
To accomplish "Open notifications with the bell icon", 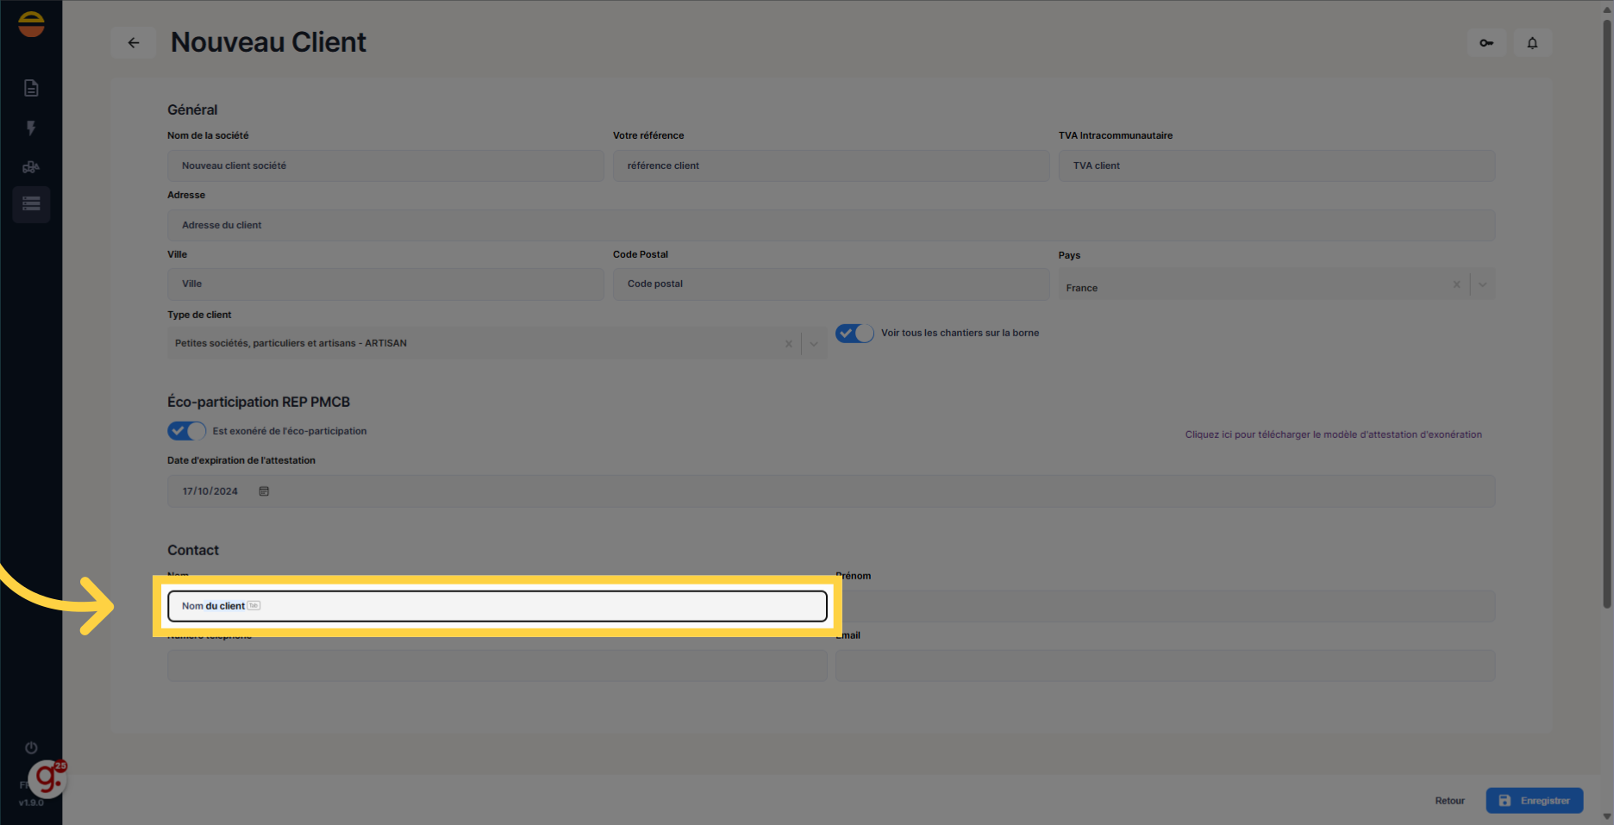I will [x=1532, y=42].
